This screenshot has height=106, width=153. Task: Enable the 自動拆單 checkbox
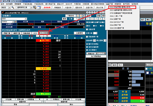[x=87, y=29]
